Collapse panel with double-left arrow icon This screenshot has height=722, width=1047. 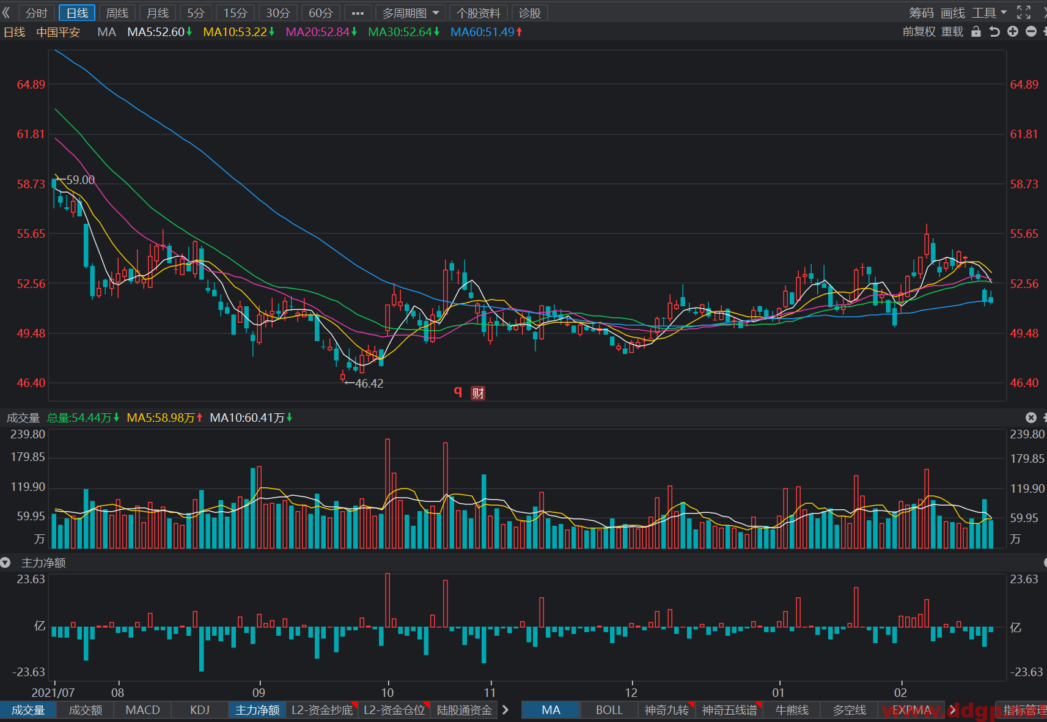point(6,12)
